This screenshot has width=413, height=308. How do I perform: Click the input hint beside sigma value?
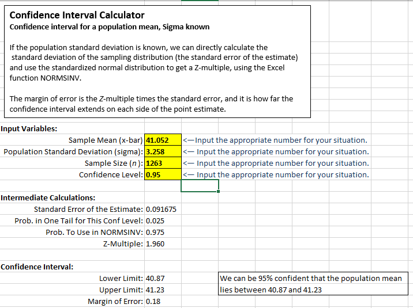click(x=276, y=152)
